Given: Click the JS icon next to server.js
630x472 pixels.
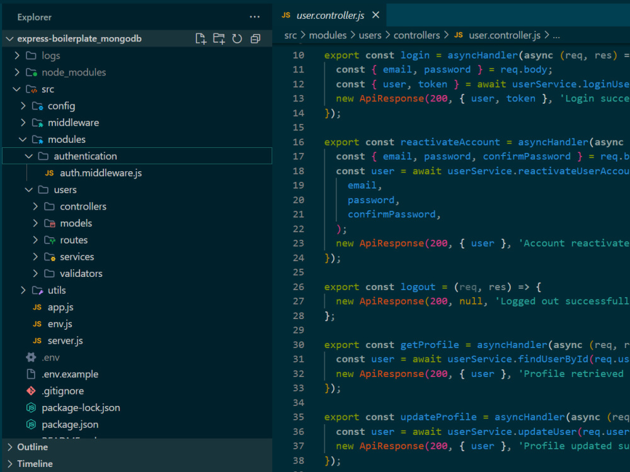Looking at the screenshot, I should click(x=37, y=340).
